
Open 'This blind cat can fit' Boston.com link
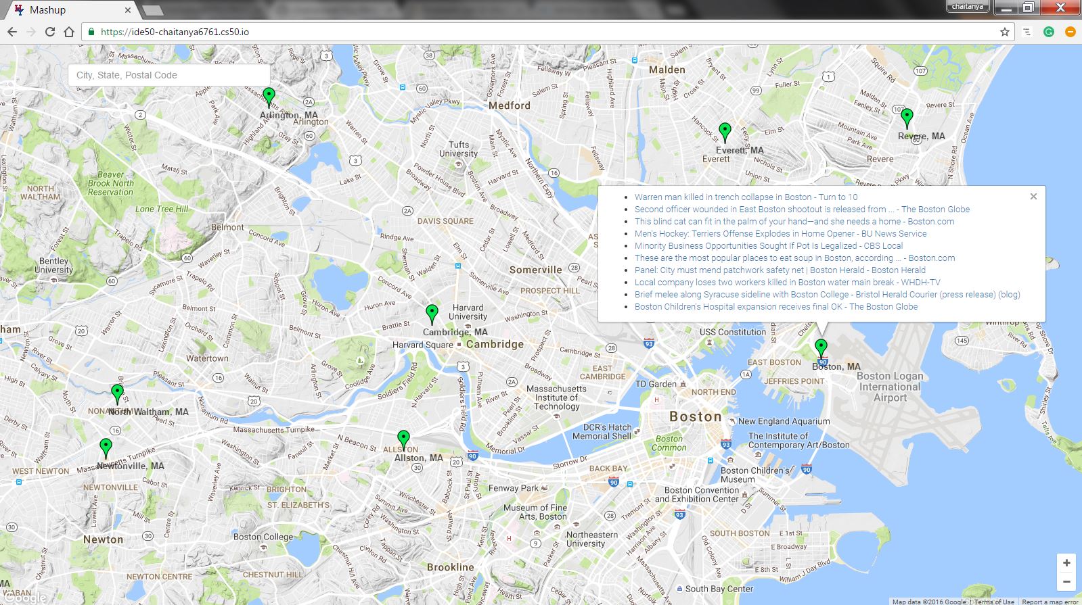(x=794, y=222)
